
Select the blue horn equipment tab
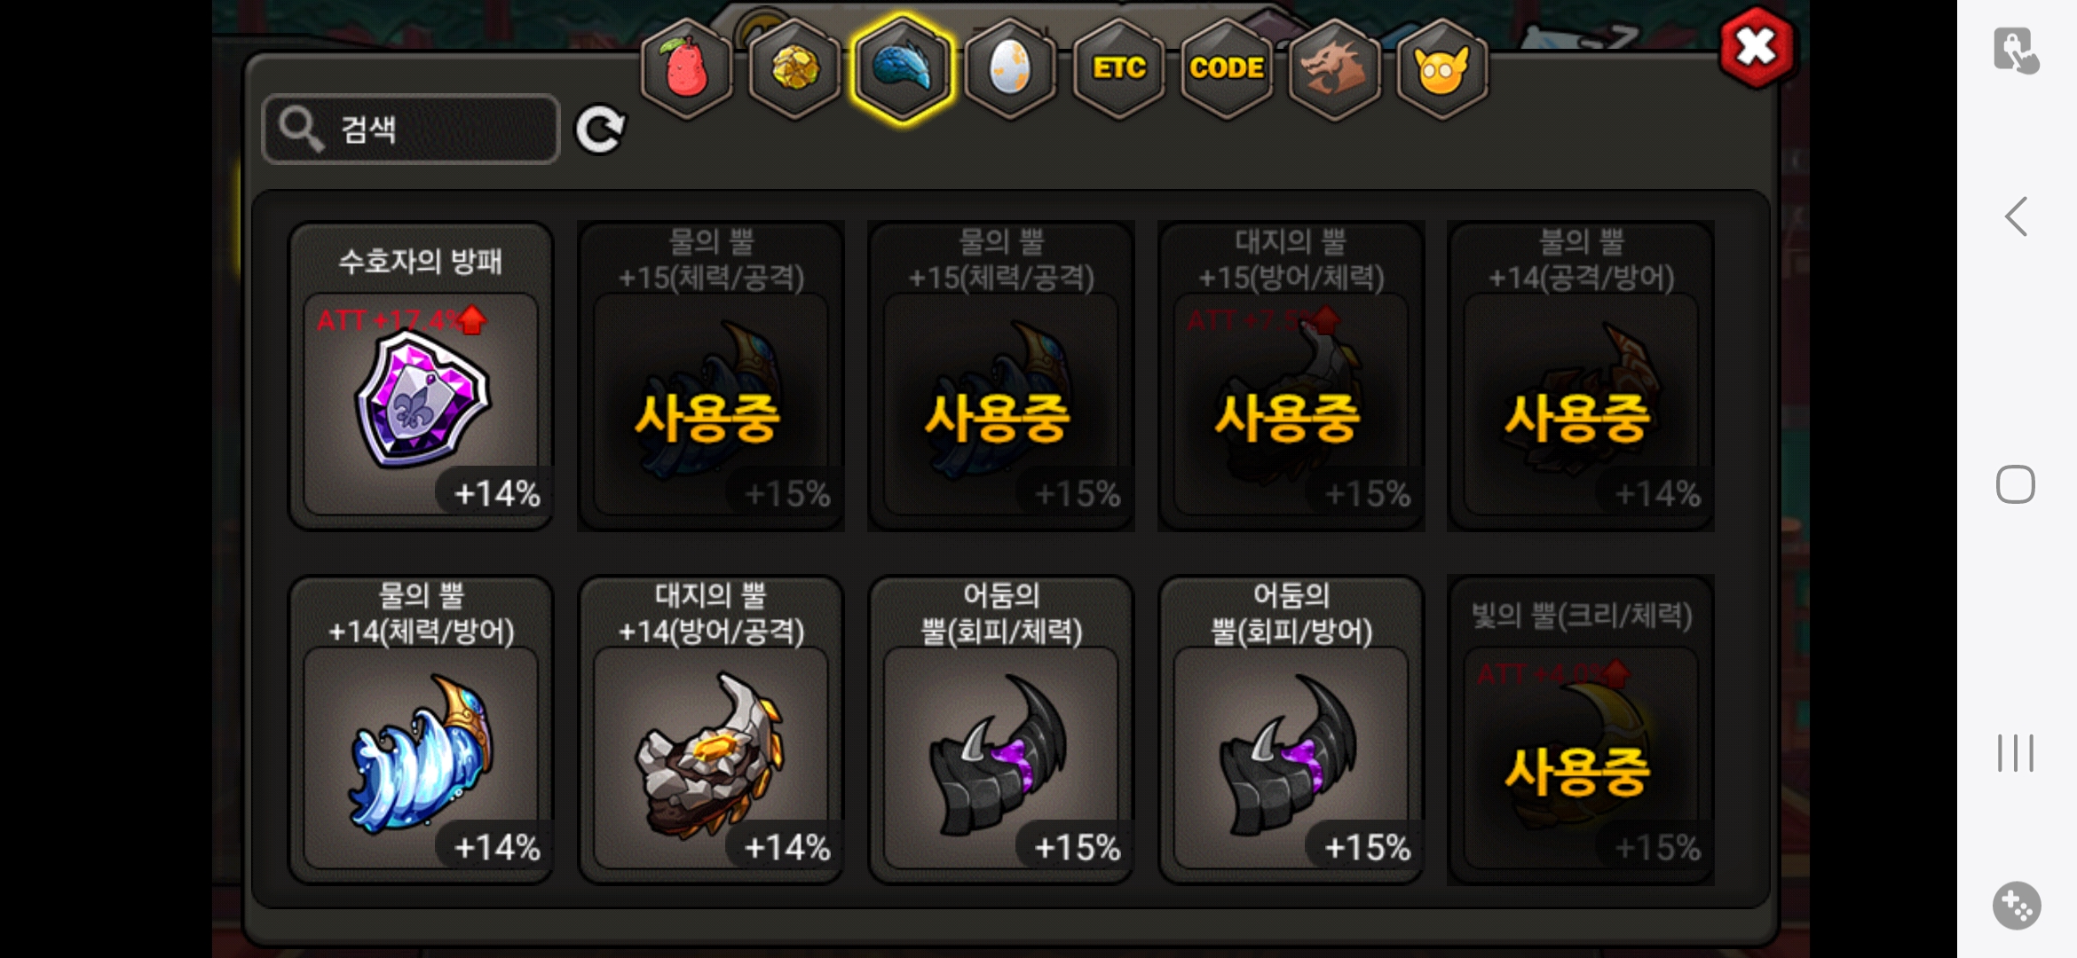(903, 69)
